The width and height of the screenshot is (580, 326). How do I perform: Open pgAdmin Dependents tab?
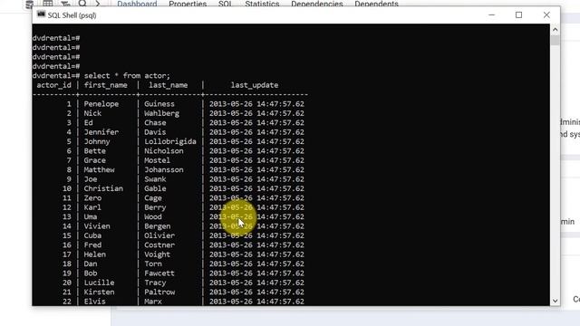tap(376, 4)
